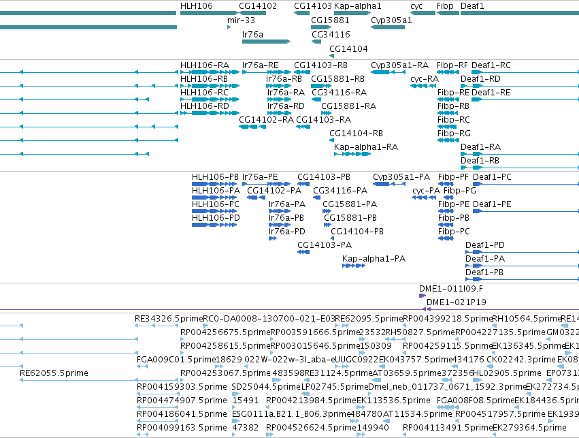Click the HLH106 gene label in top track
579x438 pixels.
197,6
